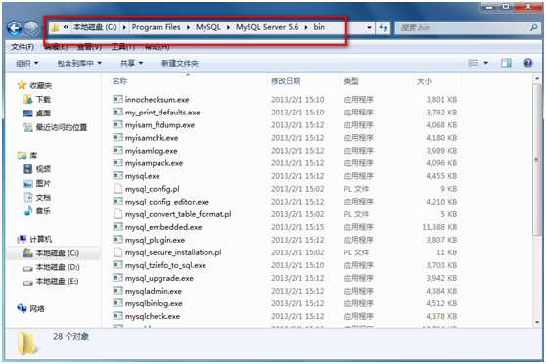Click the 本地磁盘 (C:) breadcrumb segment
This screenshot has height=364, width=546.
(95, 27)
